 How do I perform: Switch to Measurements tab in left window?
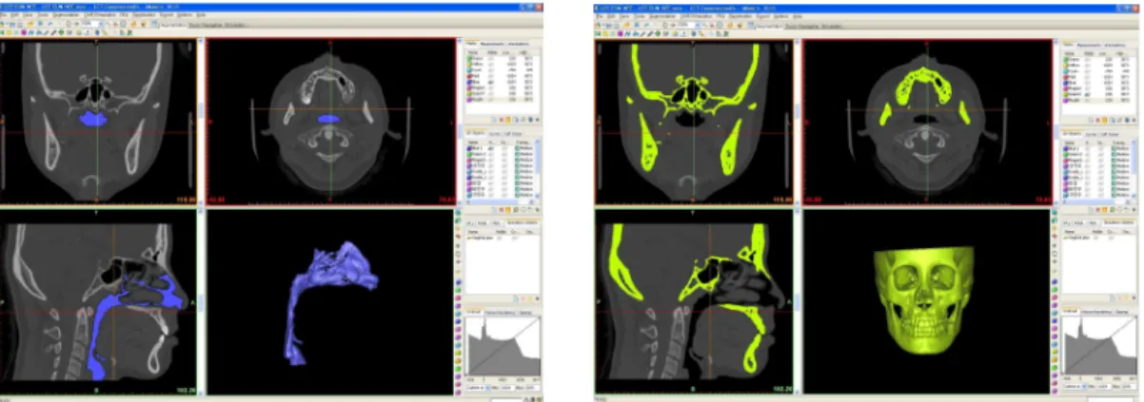point(492,44)
